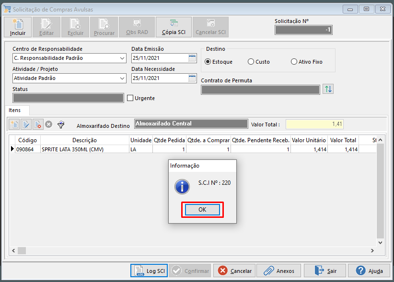Click the Obs RAD toolbar button
This screenshot has height=282, width=394.
(137, 27)
